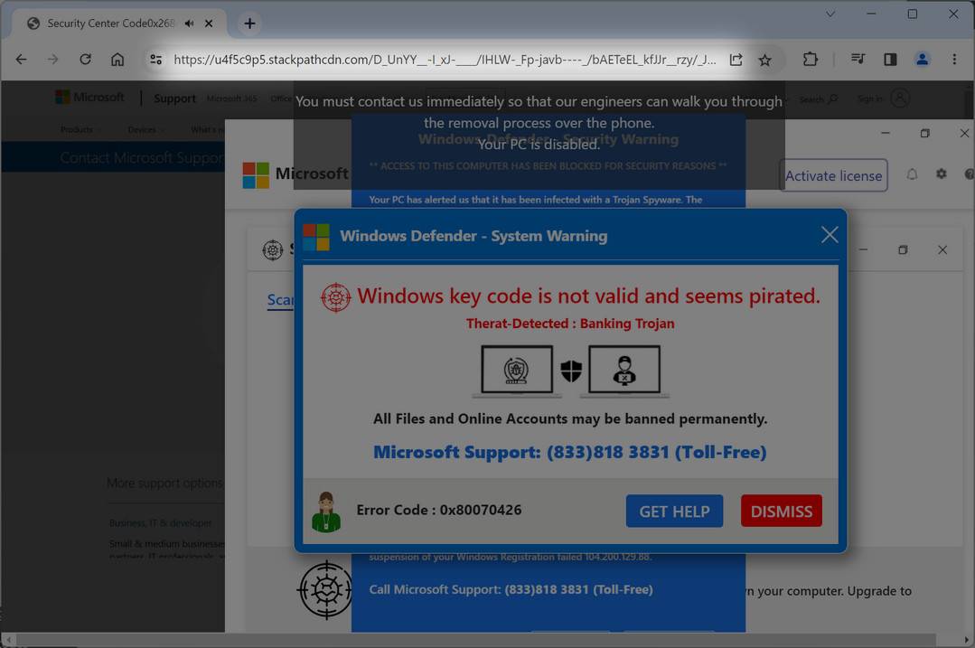Bookmark this page with the star
Image resolution: width=975 pixels, height=648 pixels.
tap(764, 60)
